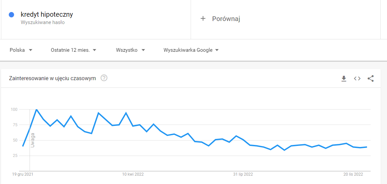Click the plus icon beside Porównaj
Viewport: 387px width, 184px height.
tap(203, 19)
